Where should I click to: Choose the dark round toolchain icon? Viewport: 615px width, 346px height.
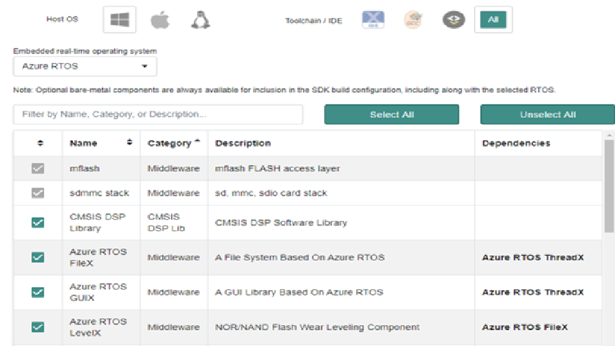coord(453,21)
